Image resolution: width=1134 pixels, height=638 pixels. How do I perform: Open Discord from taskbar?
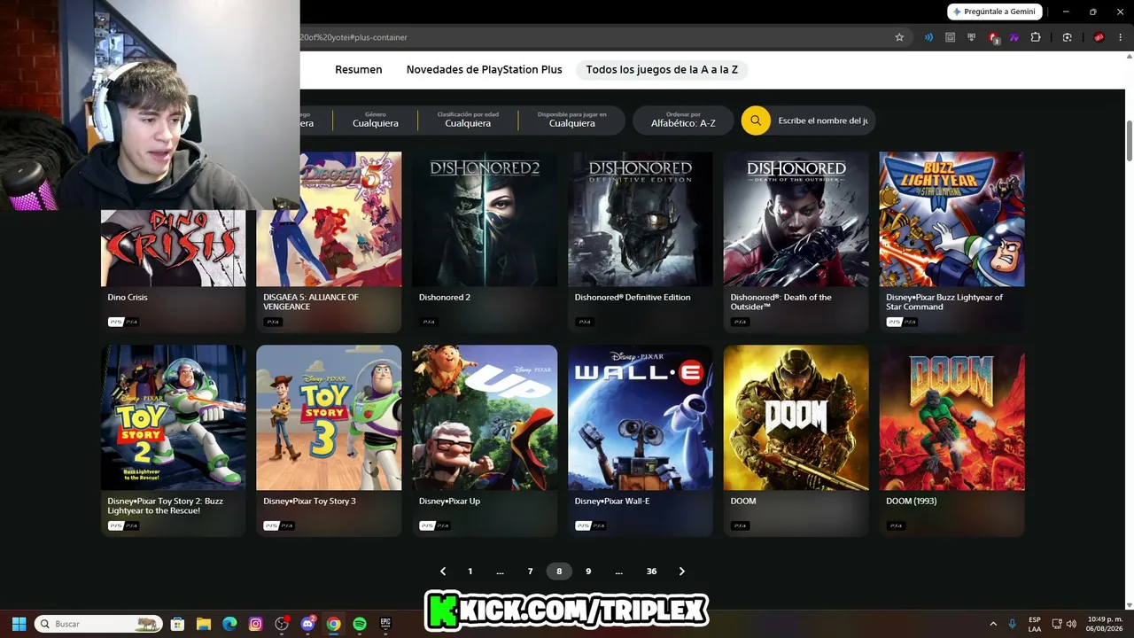coord(307,624)
